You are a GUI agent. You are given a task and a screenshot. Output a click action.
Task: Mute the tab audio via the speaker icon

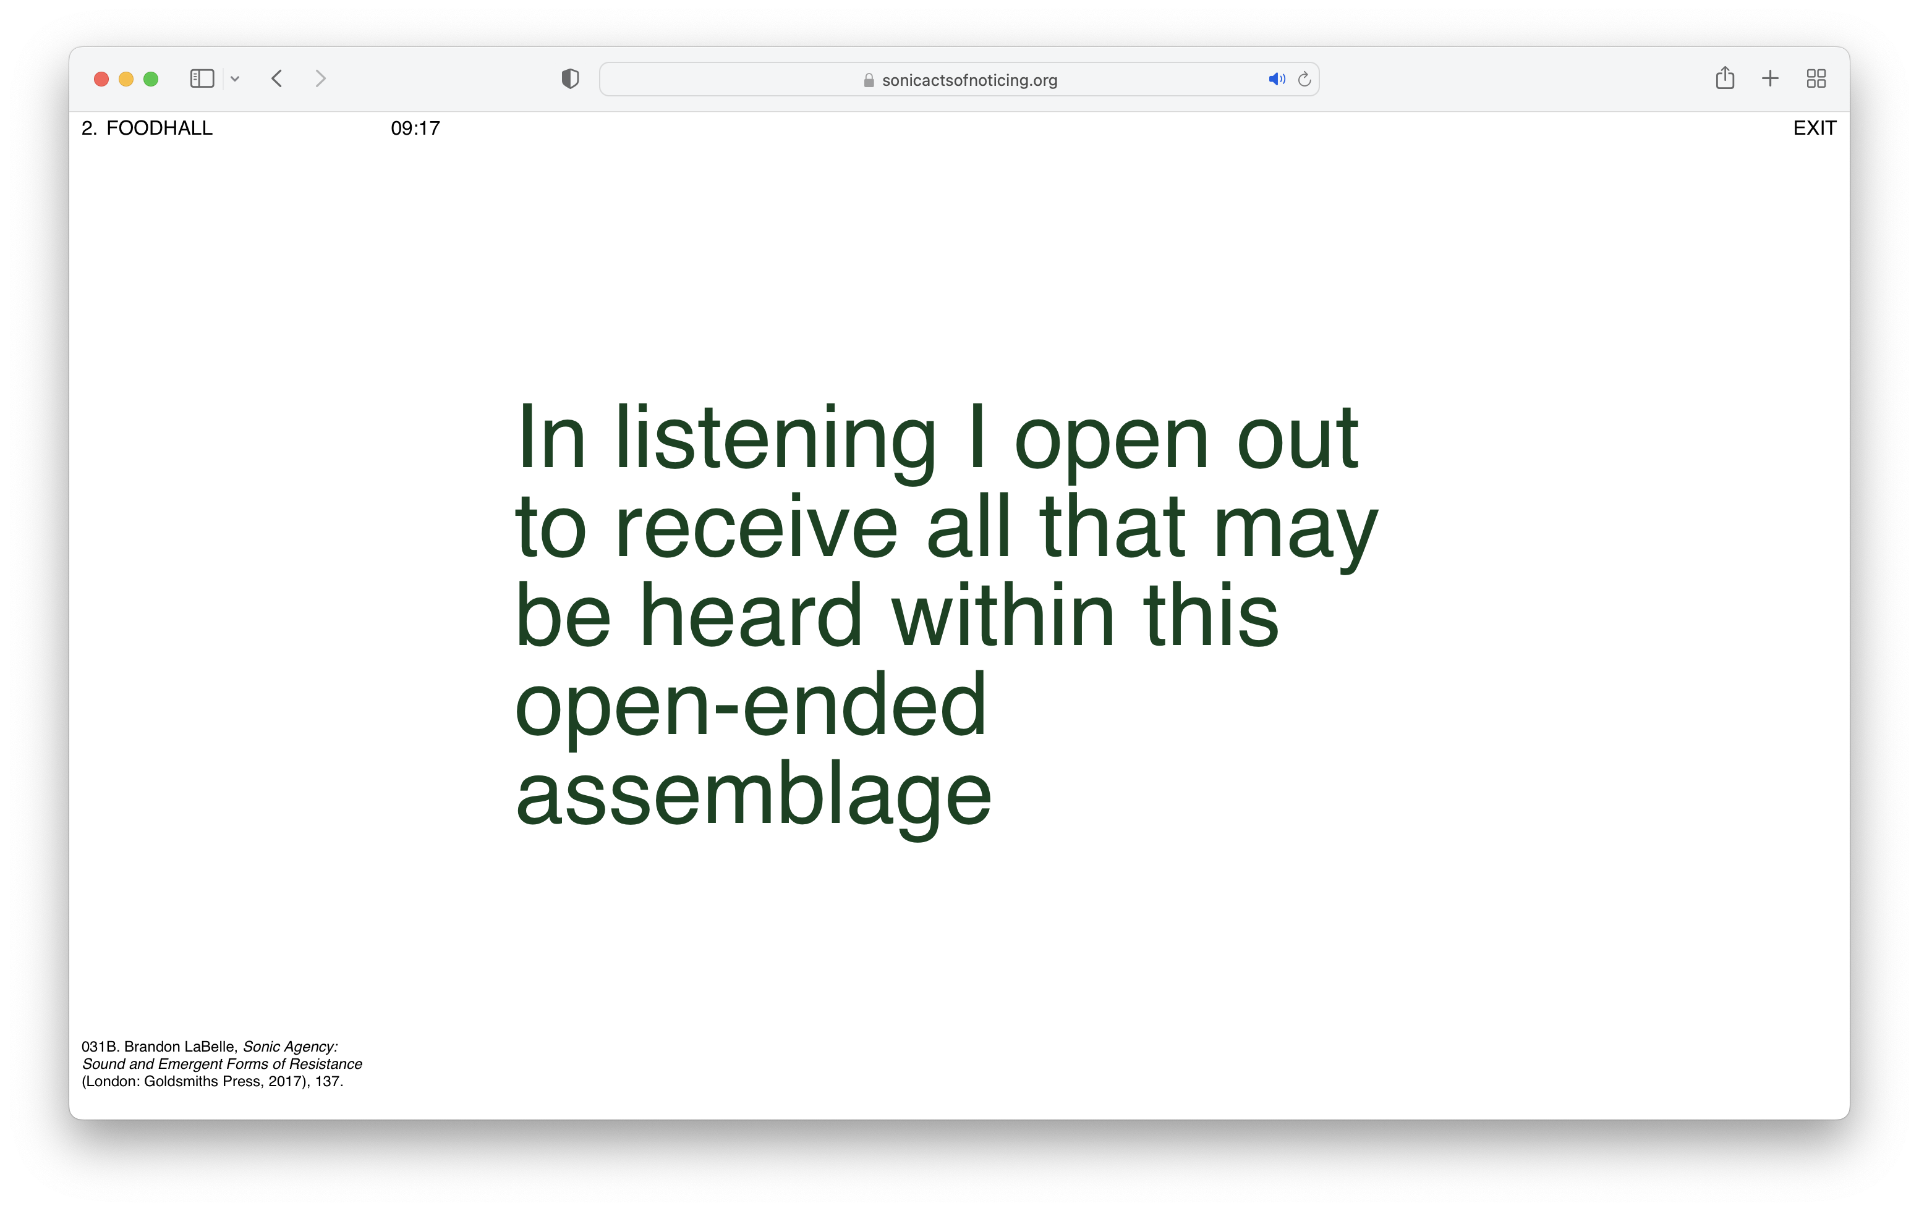click(1277, 79)
